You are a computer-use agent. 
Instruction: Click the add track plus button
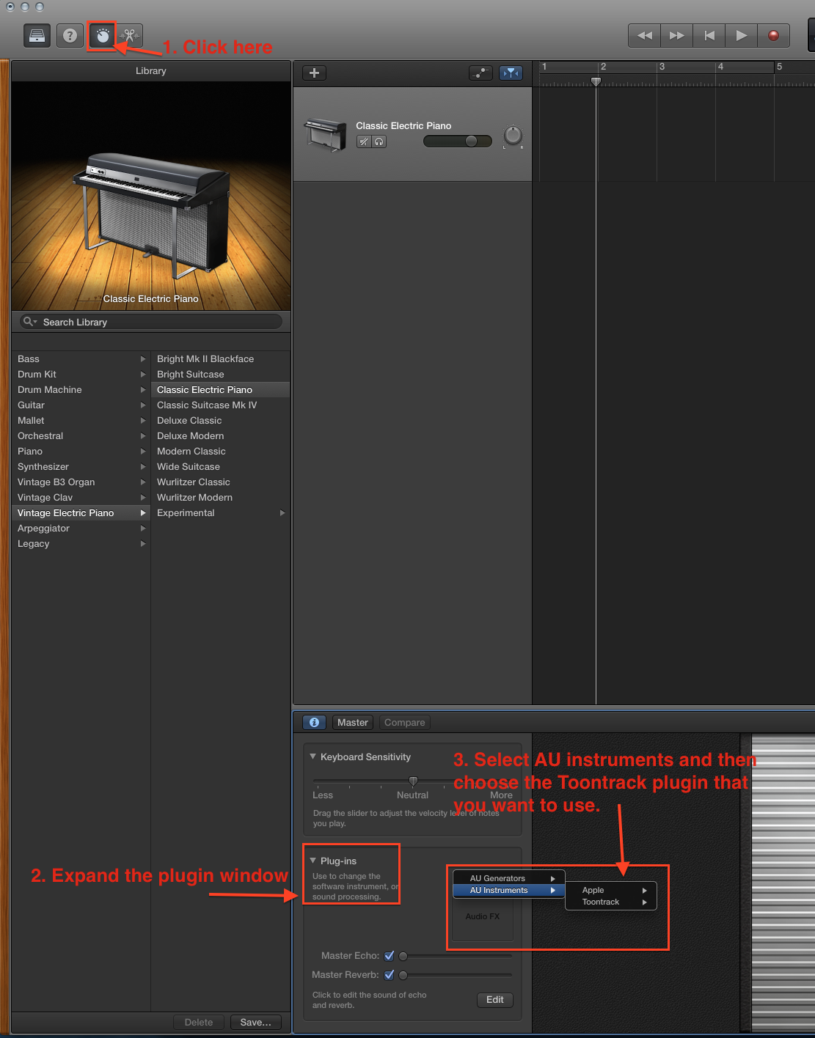click(x=314, y=73)
